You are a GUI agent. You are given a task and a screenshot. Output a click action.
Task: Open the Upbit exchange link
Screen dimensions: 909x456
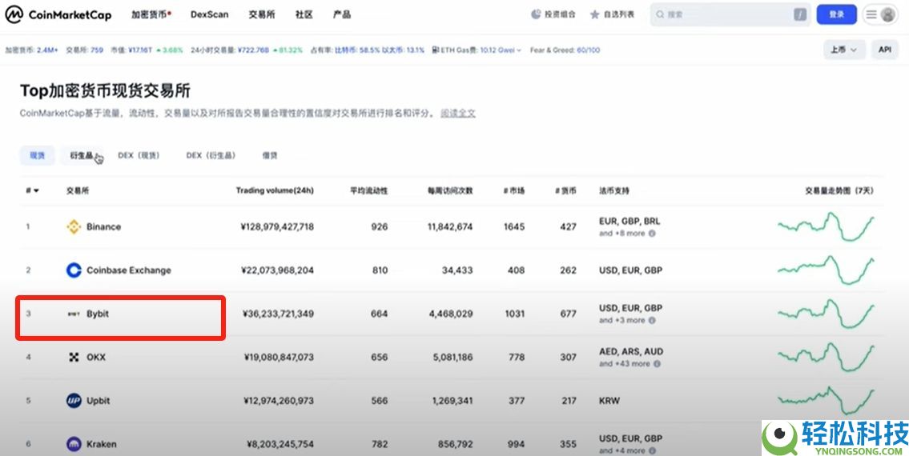click(98, 400)
